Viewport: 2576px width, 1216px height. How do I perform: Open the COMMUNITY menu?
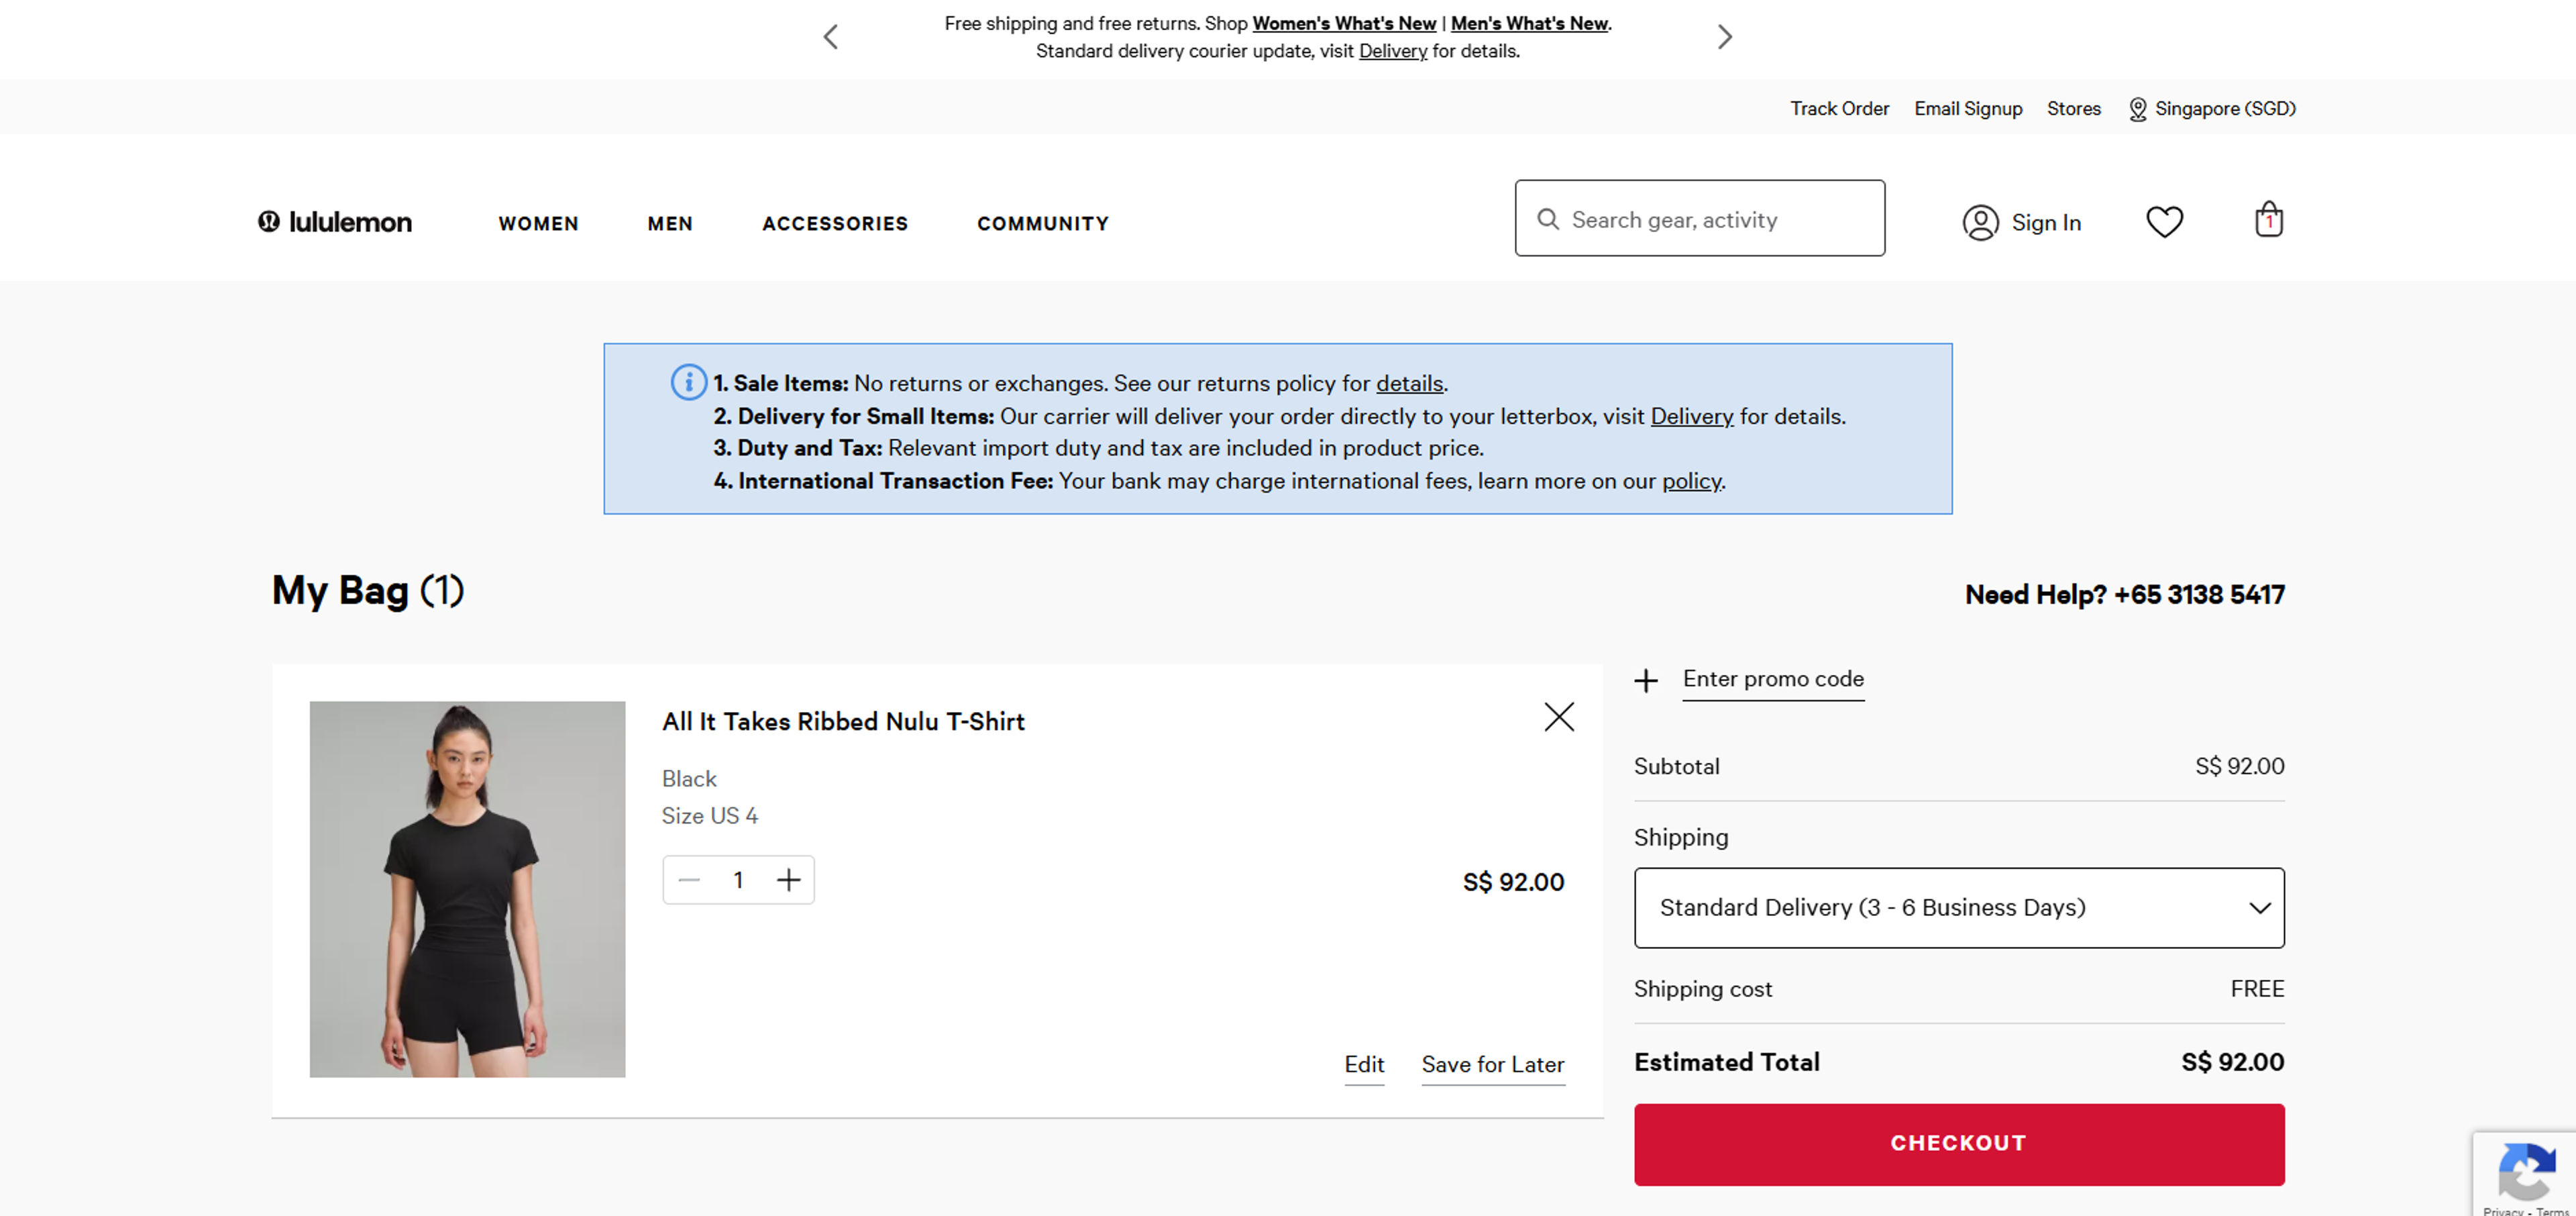(1043, 223)
